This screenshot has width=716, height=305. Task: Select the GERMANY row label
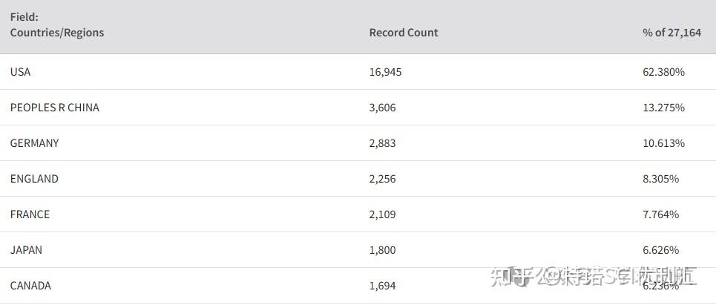[x=34, y=143]
